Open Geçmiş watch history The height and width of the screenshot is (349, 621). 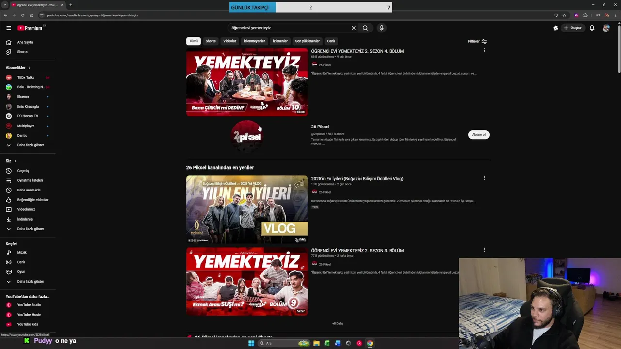(23, 171)
